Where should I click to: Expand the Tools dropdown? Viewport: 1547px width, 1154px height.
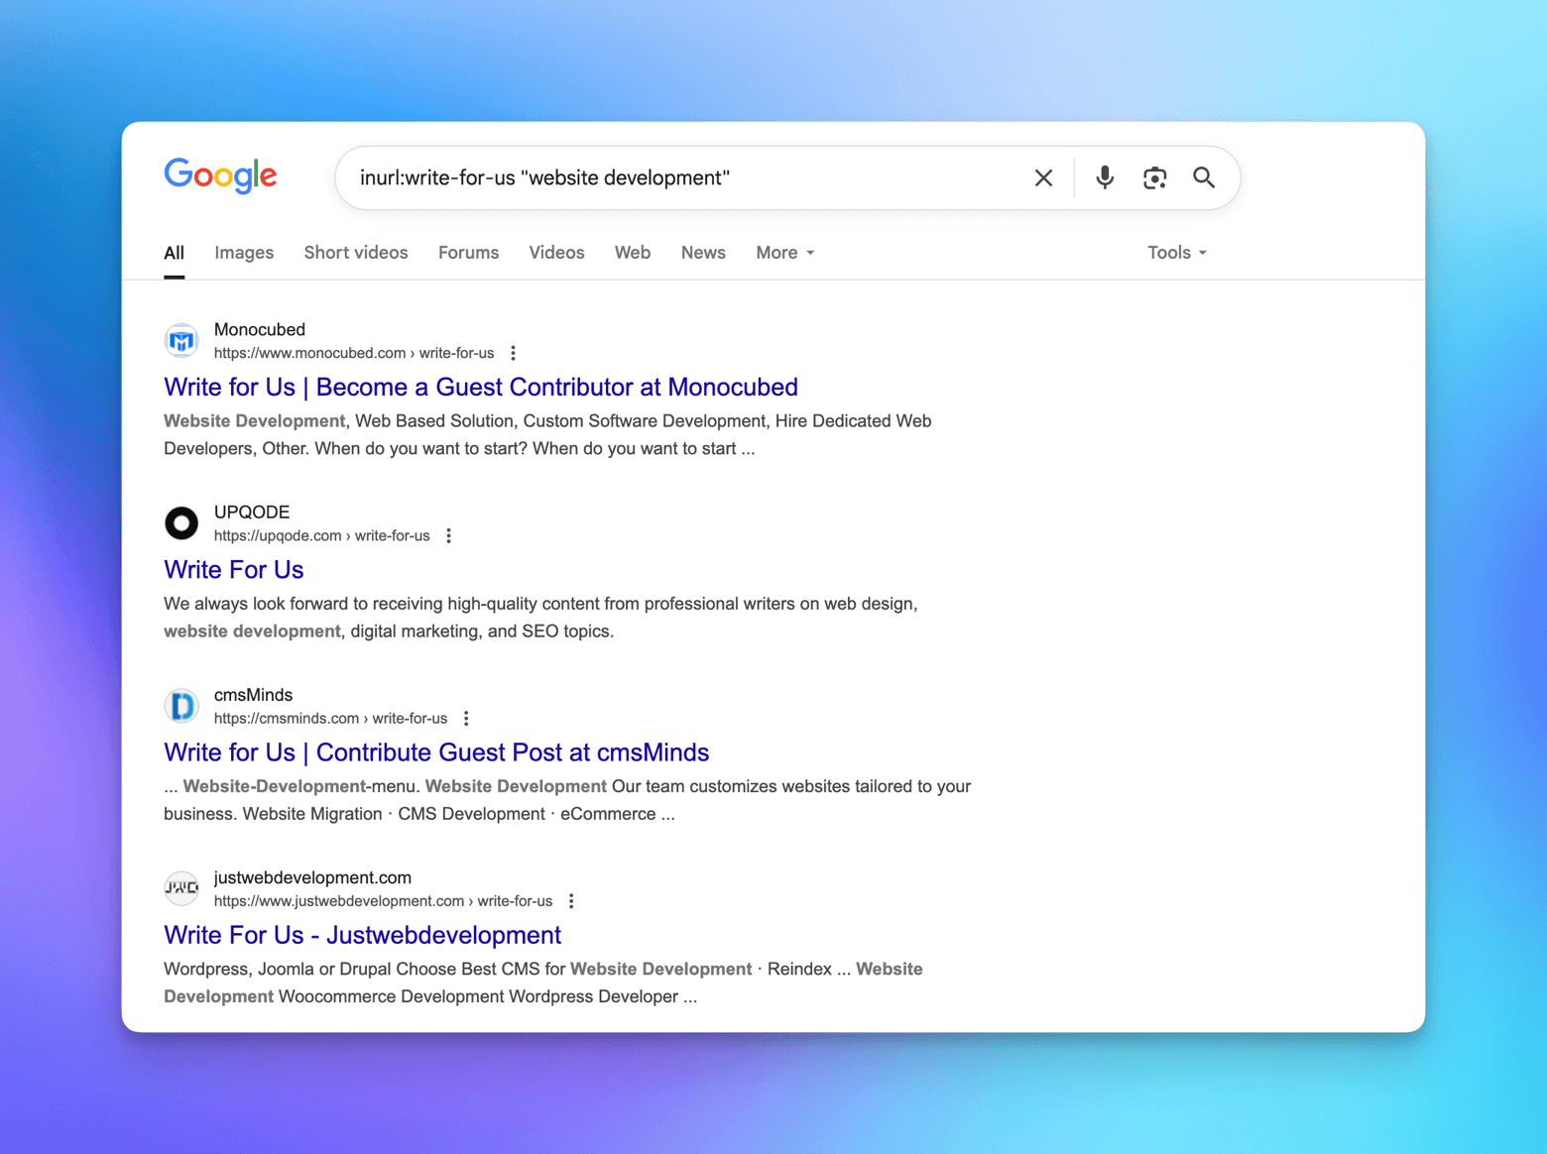pyautogui.click(x=1177, y=253)
